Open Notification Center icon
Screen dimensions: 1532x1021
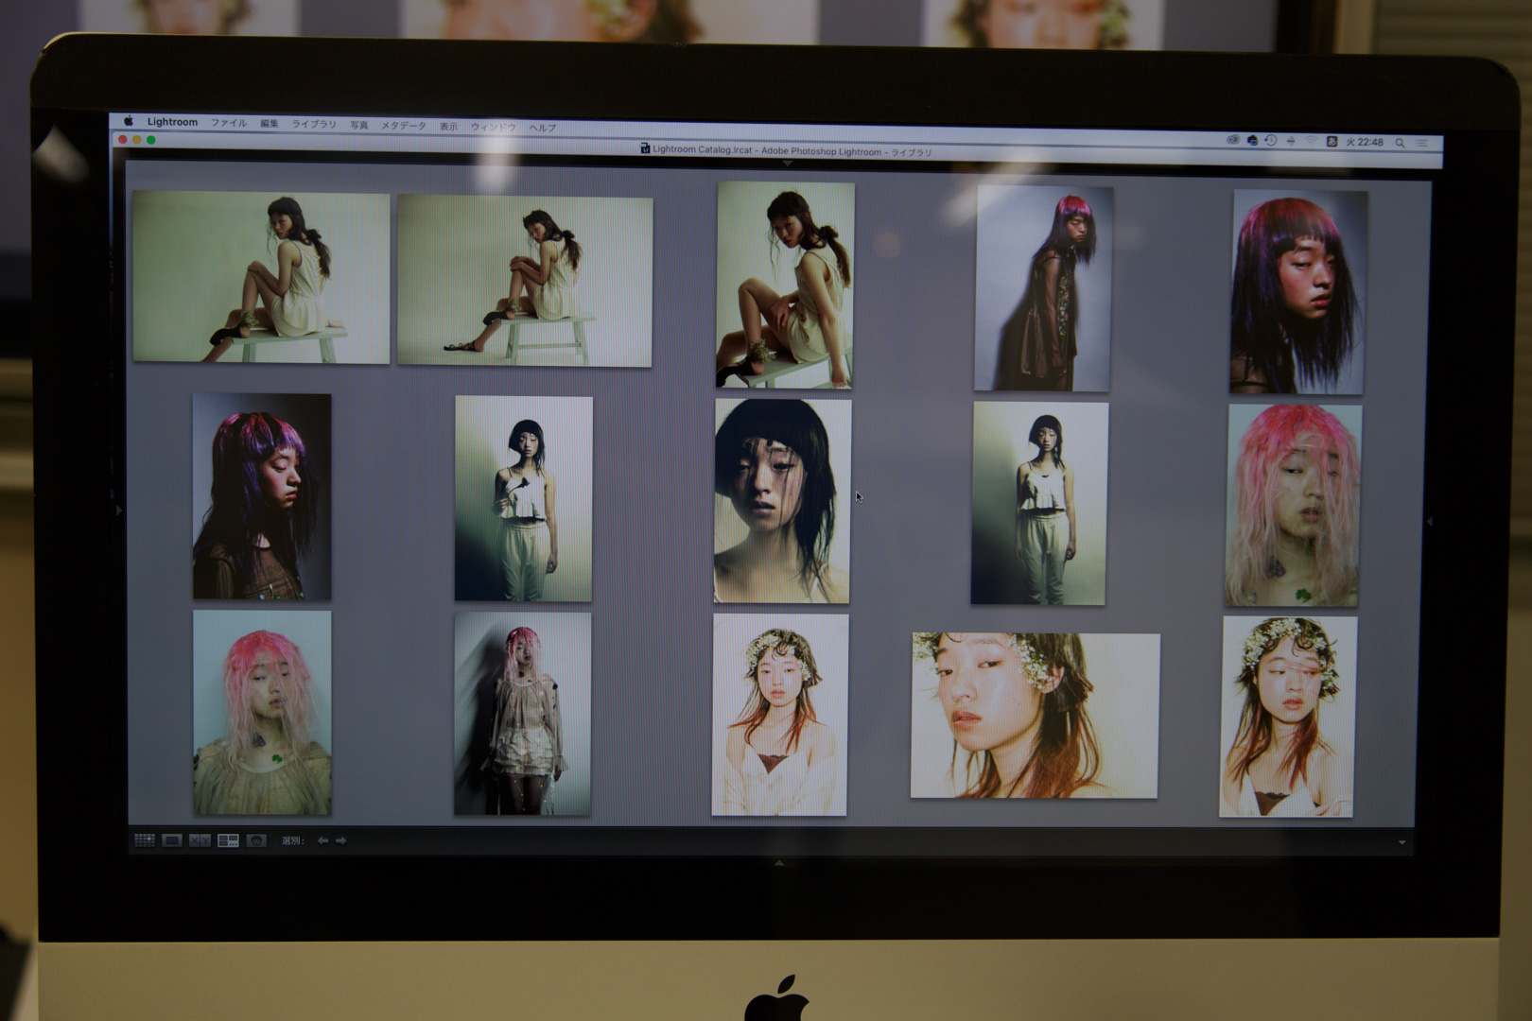pos(1422,143)
